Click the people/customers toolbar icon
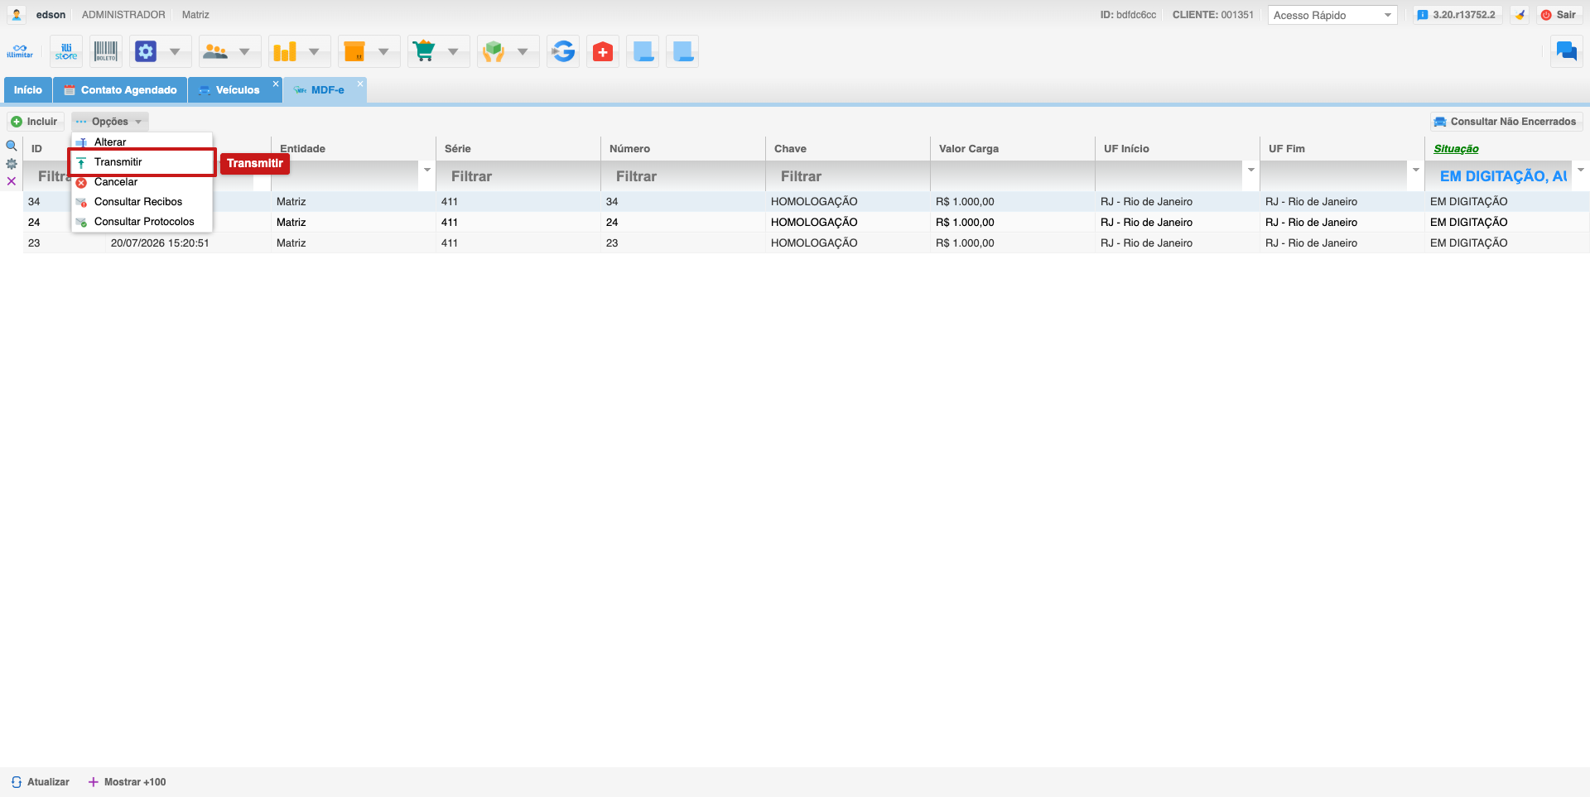The width and height of the screenshot is (1590, 797). tap(215, 51)
